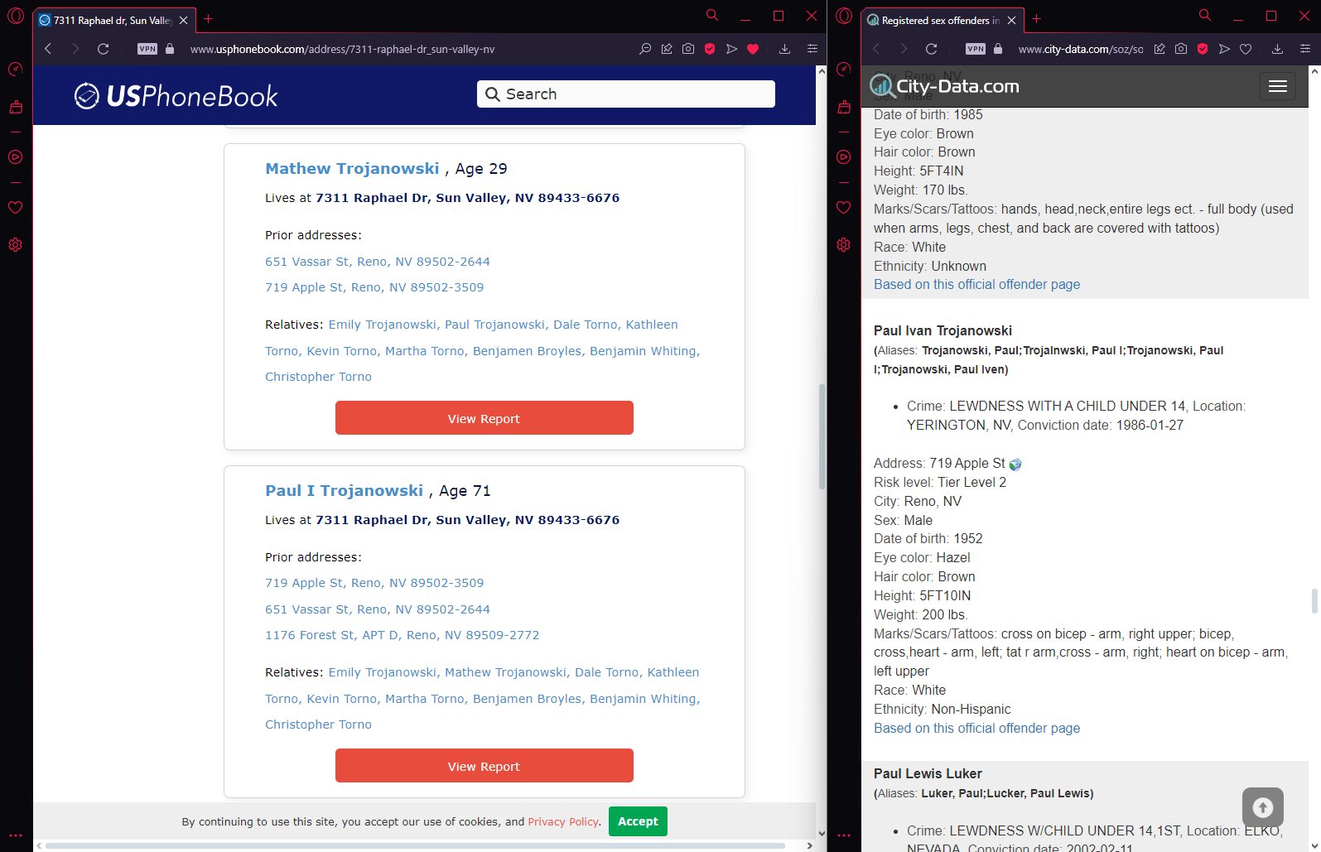Open settings gear in City-Data window sidebar
Viewport: 1321px width, 852px height.
click(843, 245)
